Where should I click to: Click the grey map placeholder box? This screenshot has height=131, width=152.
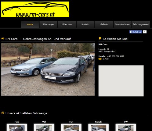(x=121, y=81)
